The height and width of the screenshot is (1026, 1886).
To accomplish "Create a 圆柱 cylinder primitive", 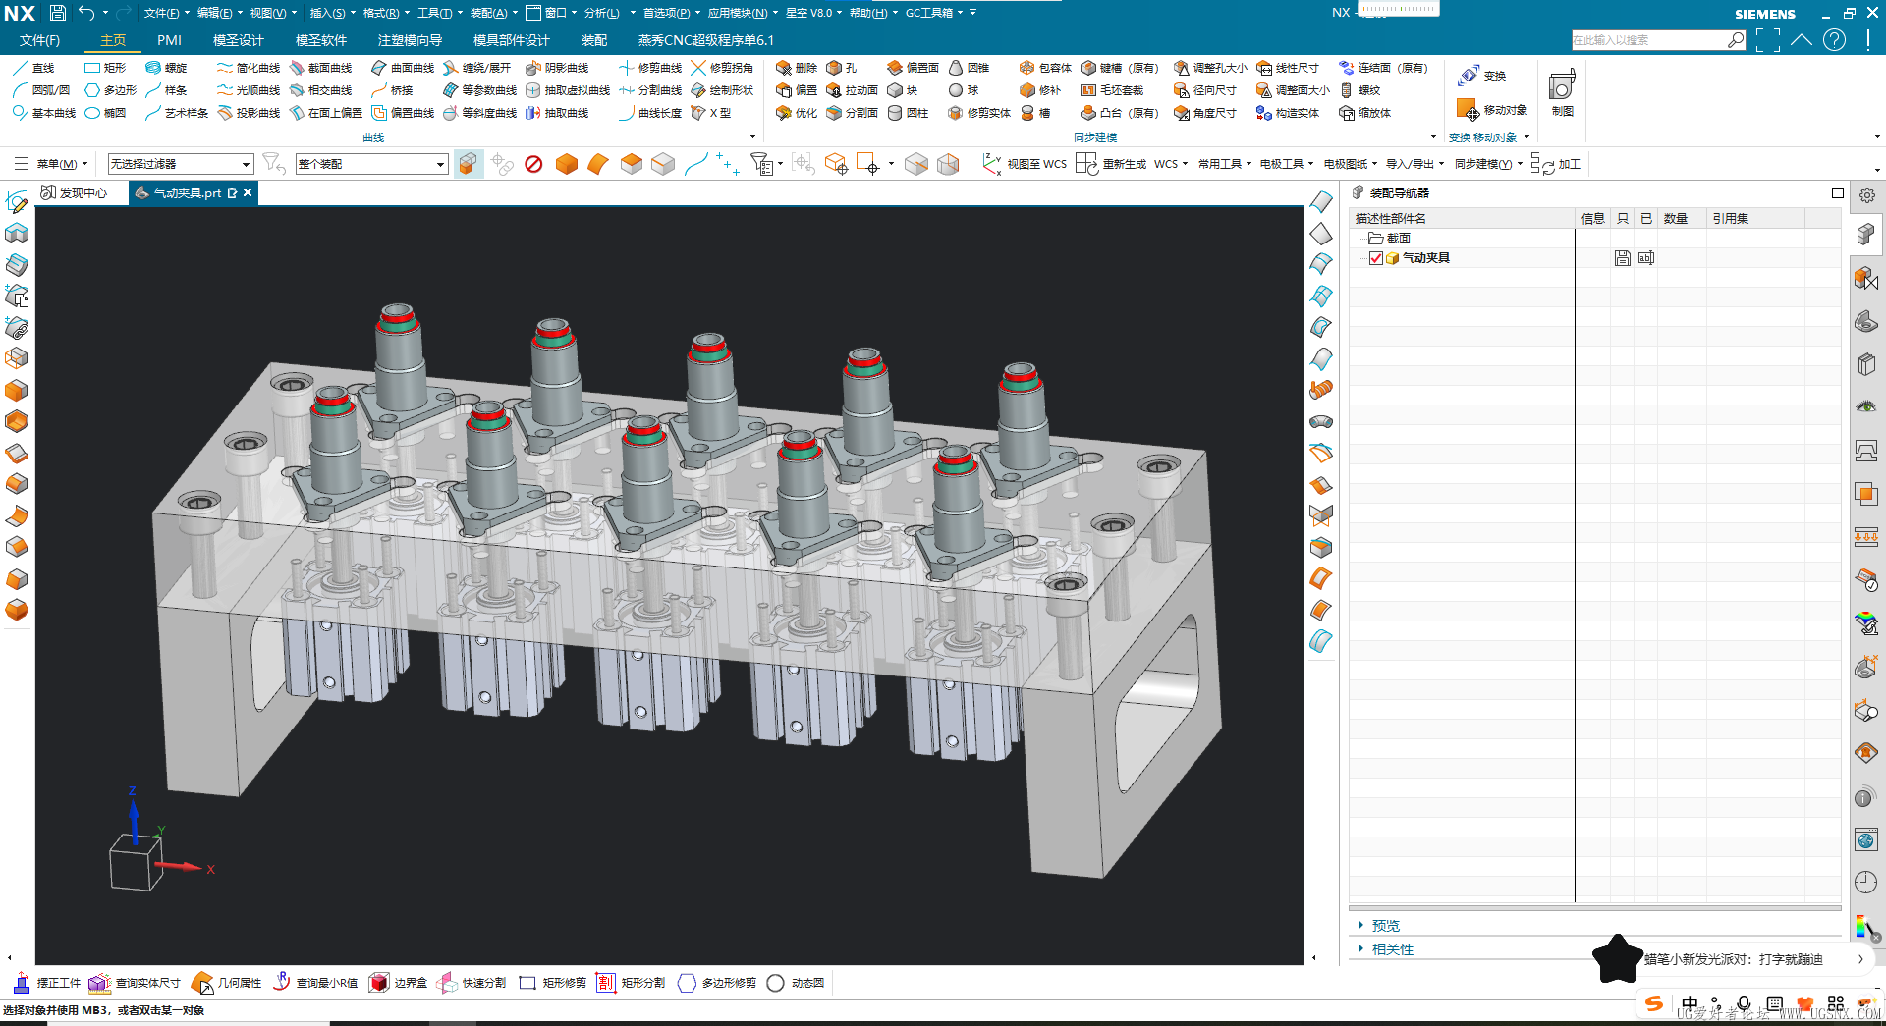I will click(x=908, y=113).
